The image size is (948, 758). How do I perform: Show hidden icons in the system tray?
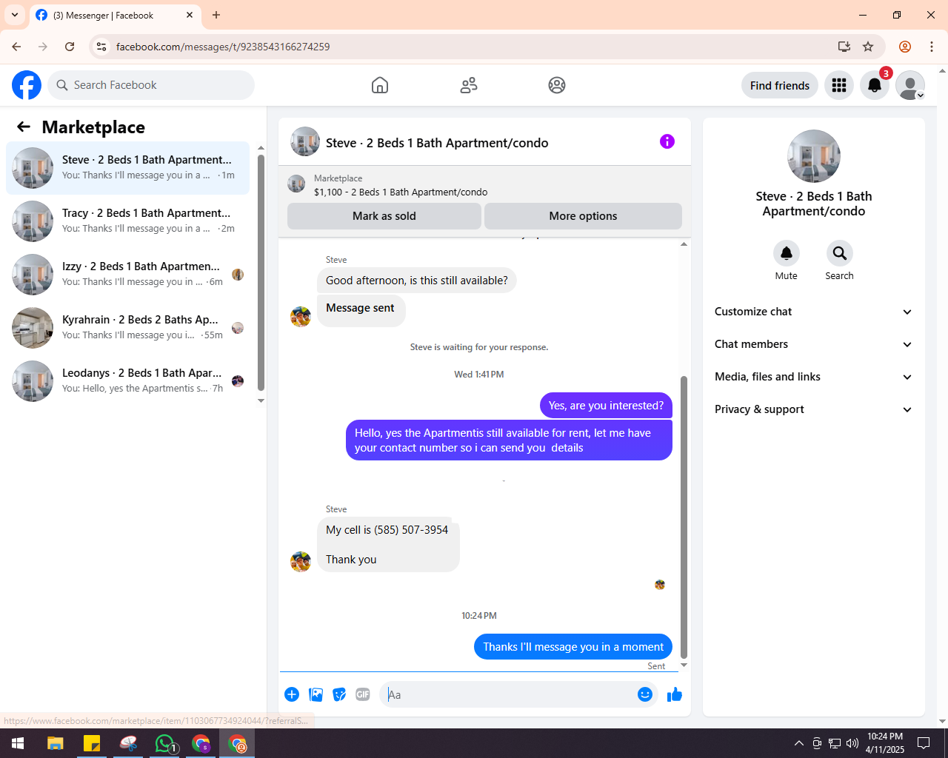(799, 743)
